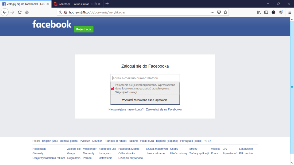Bookmark this page with the star
294x165 pixels.
pos(225,12)
